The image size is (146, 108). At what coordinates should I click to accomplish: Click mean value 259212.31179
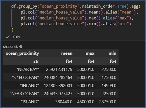click(x=59, y=69)
